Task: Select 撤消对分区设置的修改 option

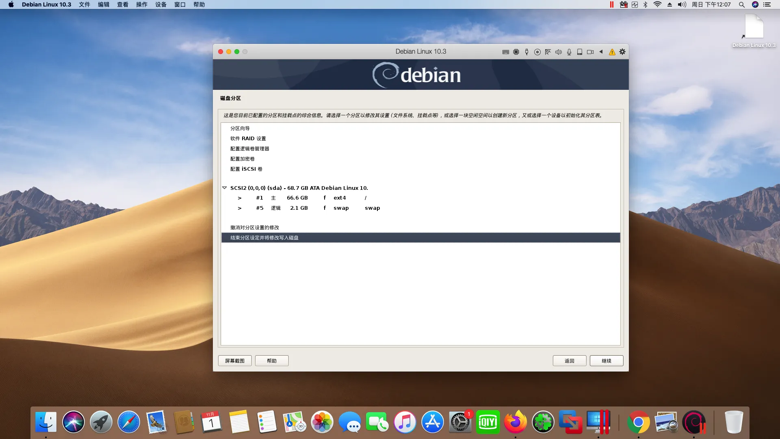Action: [254, 228]
